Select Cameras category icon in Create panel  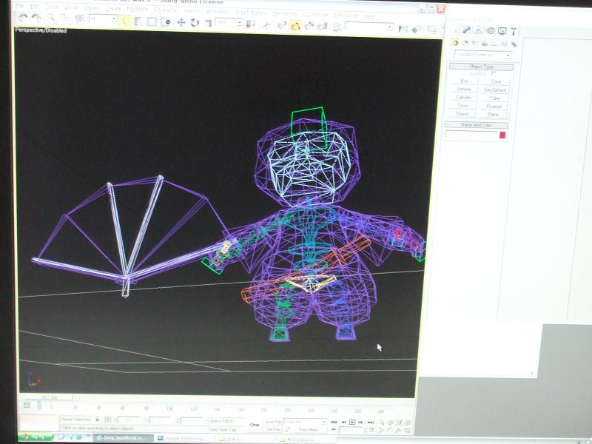pyautogui.click(x=485, y=44)
